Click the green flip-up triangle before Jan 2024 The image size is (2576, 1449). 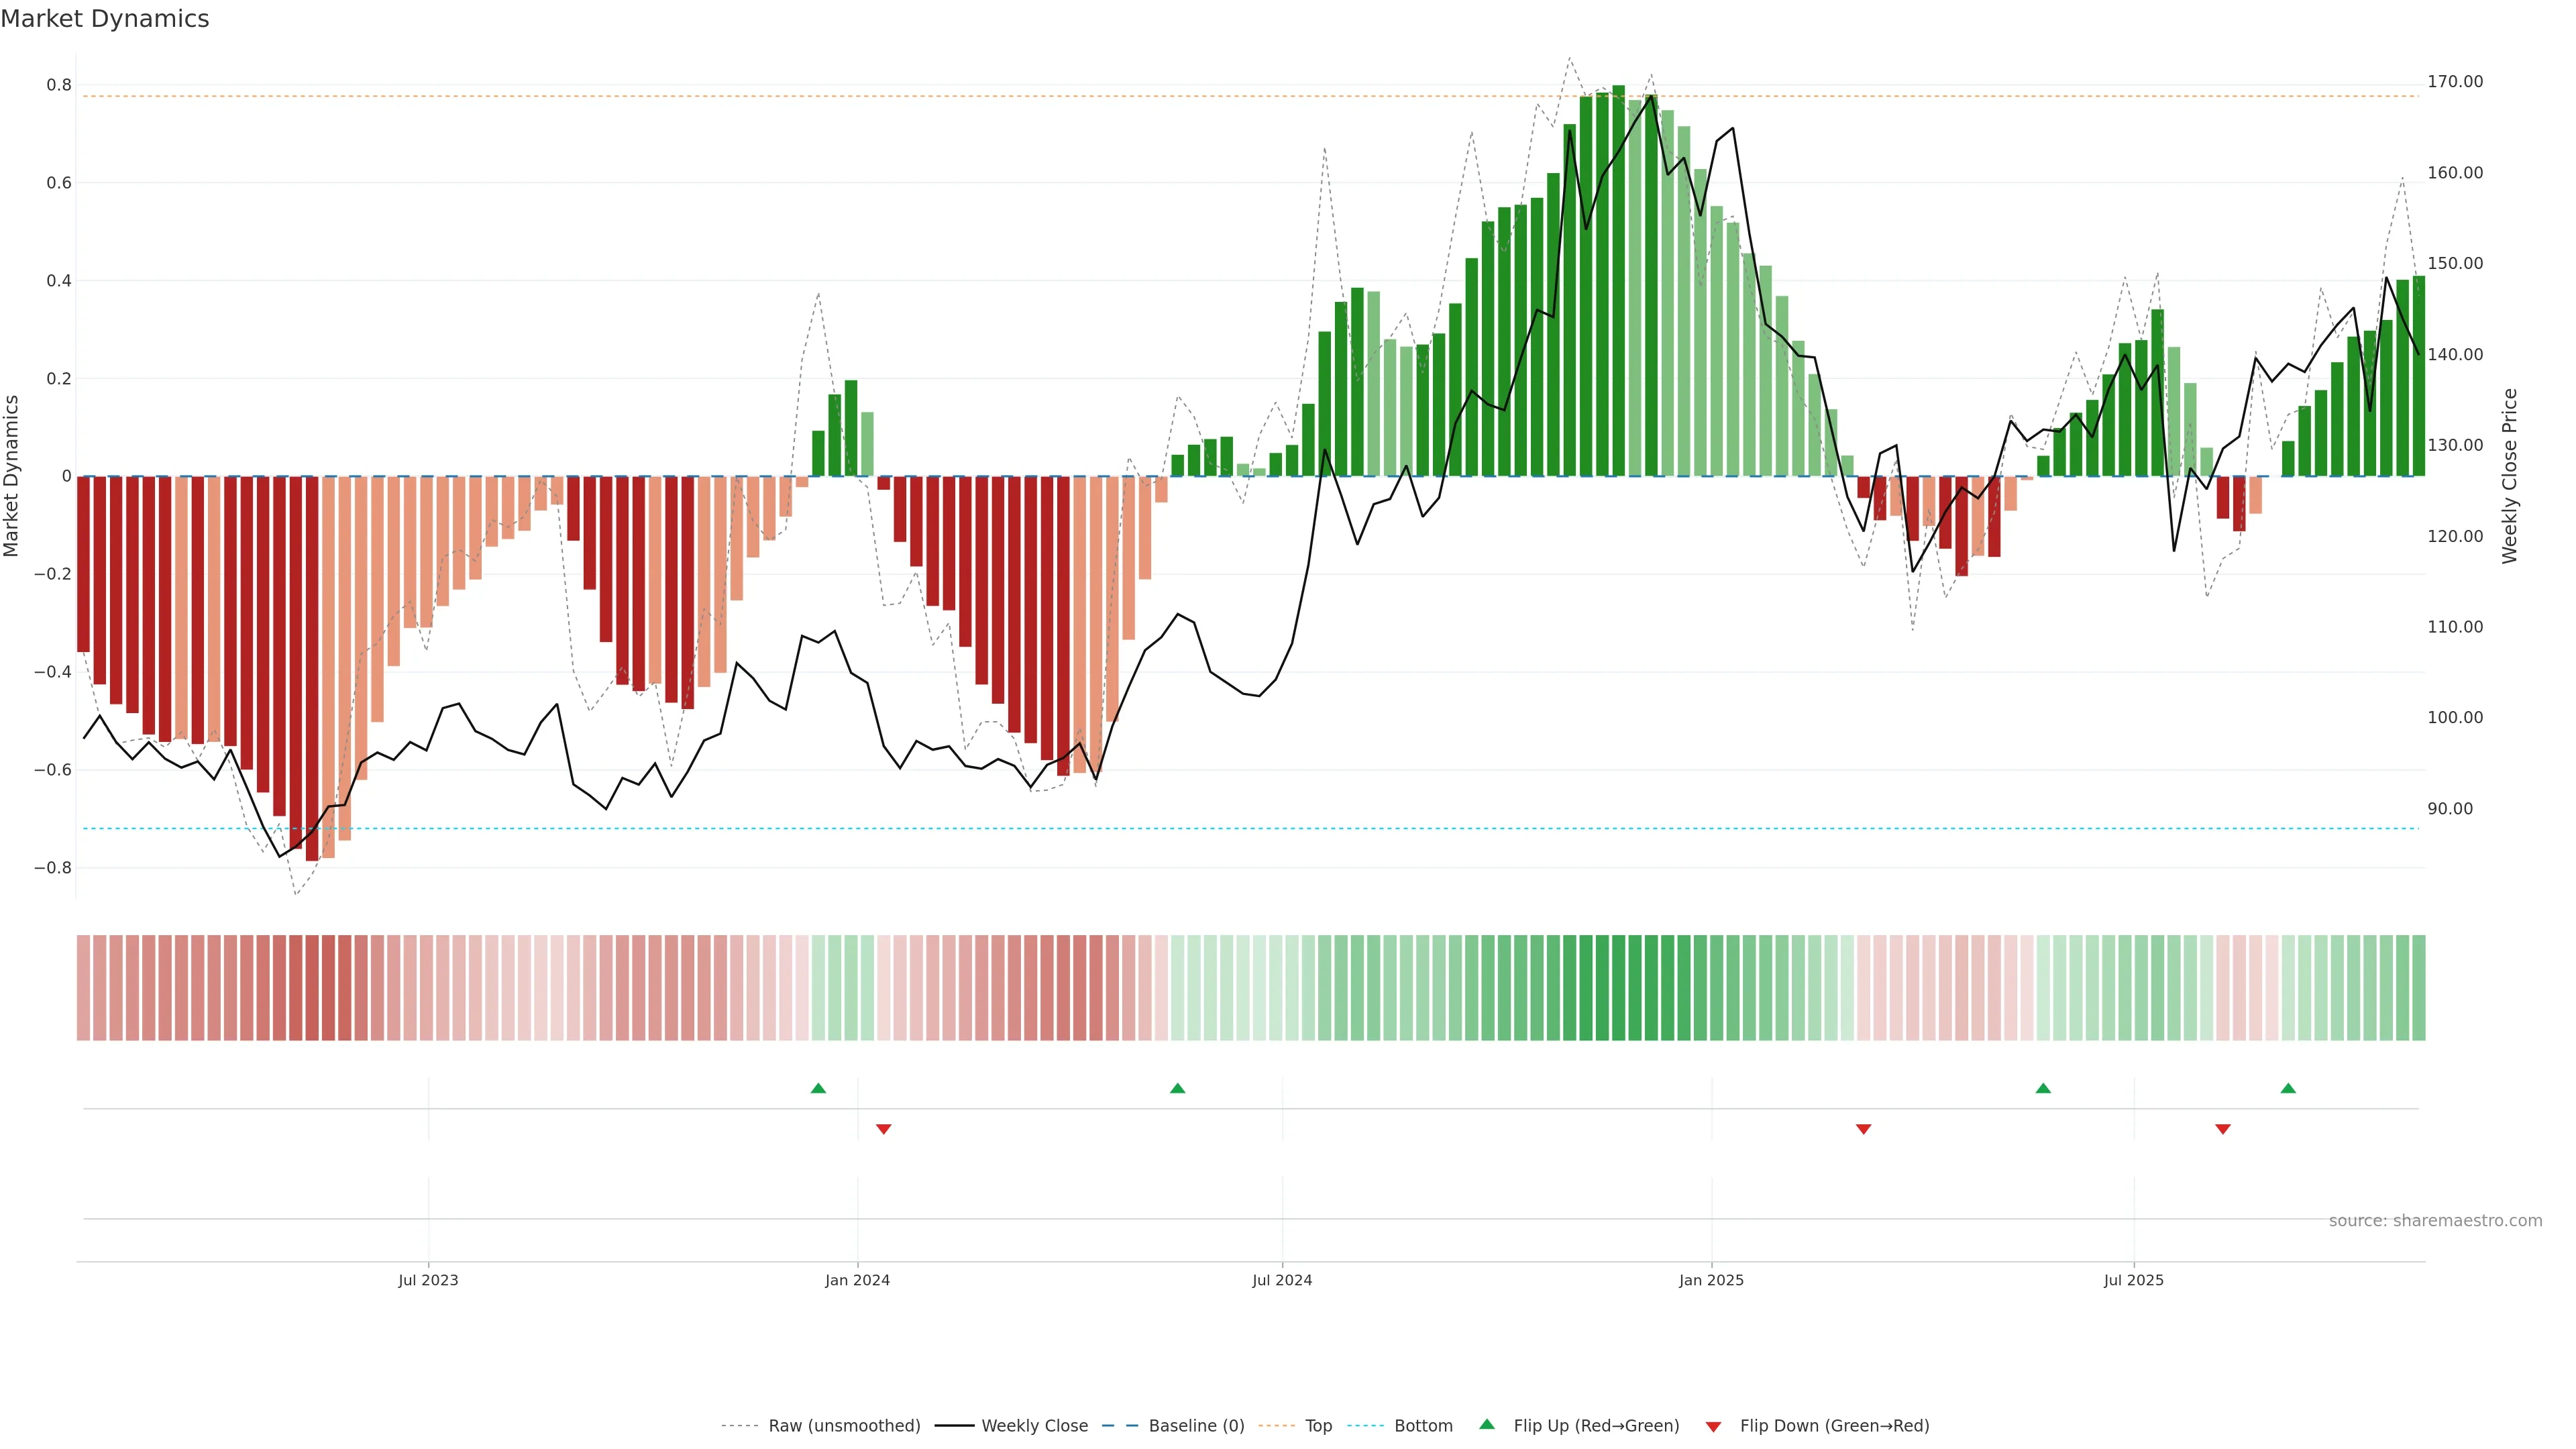[x=818, y=1088]
